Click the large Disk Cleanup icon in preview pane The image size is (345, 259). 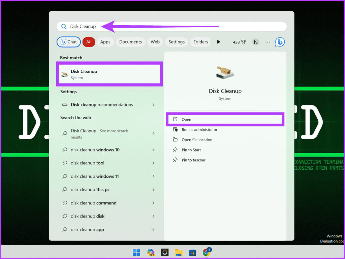click(225, 72)
